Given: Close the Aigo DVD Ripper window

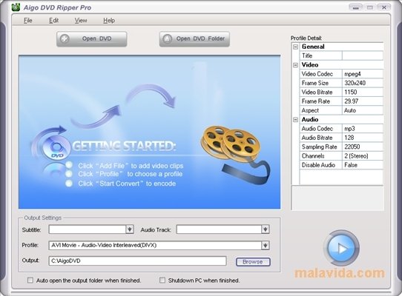Looking at the screenshot, I should 384,7.
